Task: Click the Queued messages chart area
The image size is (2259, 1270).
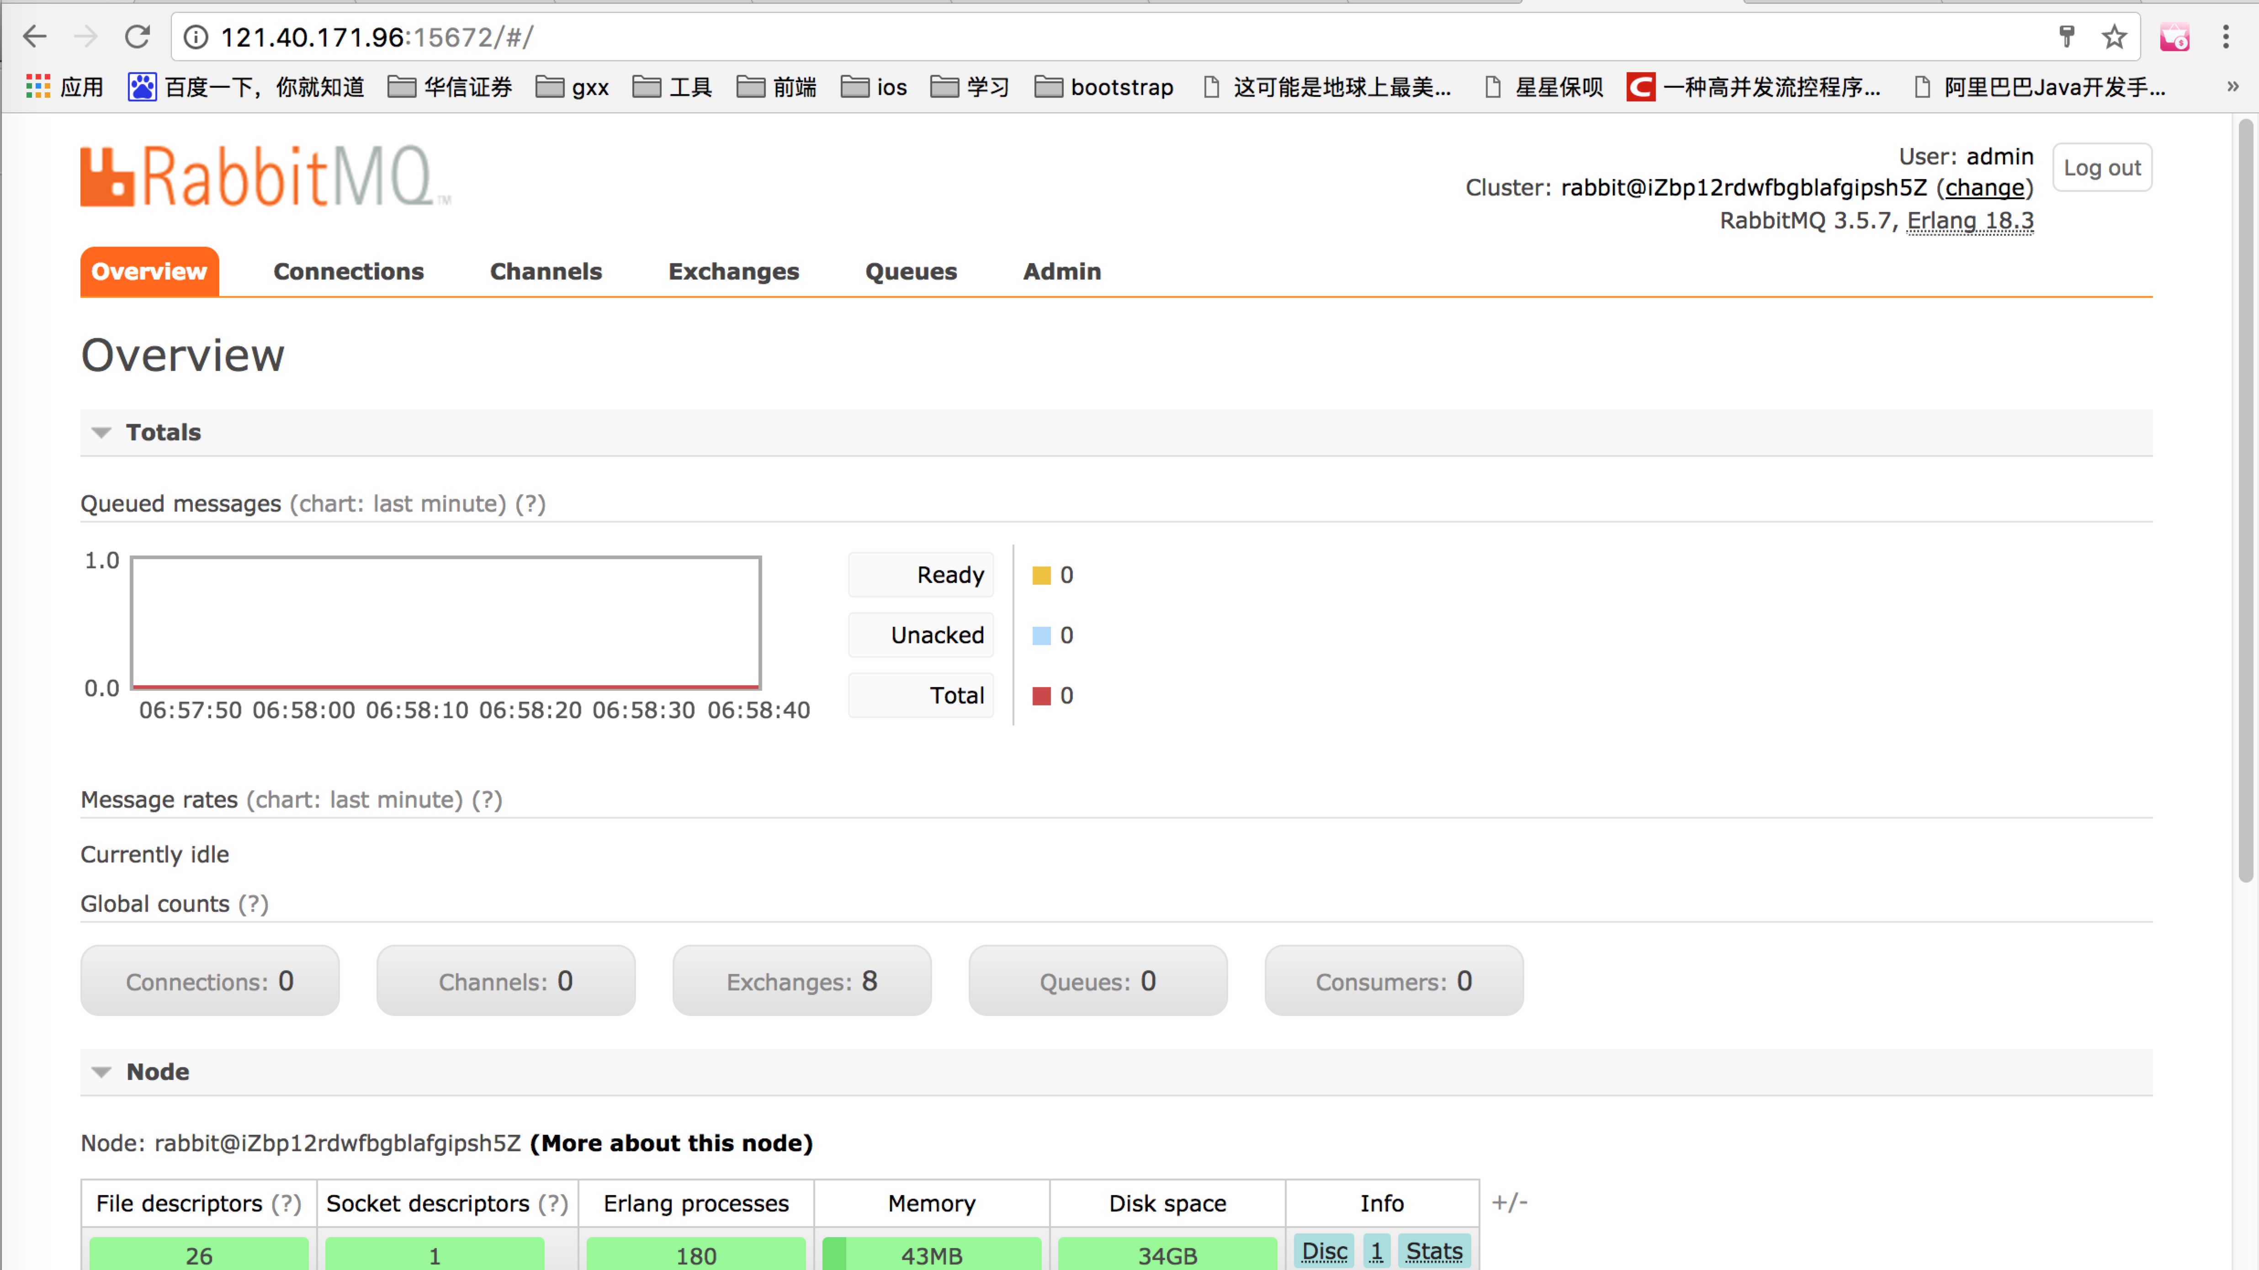Action: coord(445,623)
